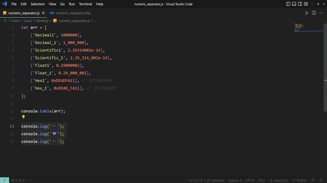Open editor More Actions ellipsis

tap(321, 13)
